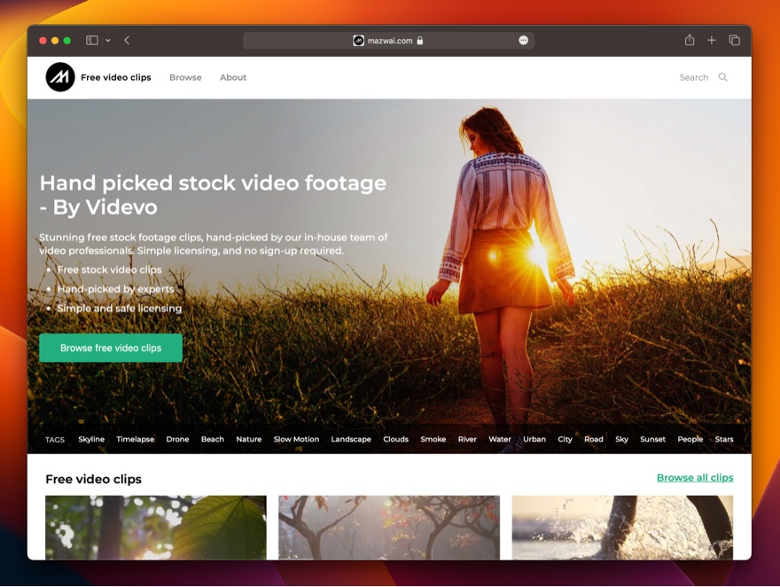Image resolution: width=780 pixels, height=587 pixels.
Task: Click the Free video clips header link
Action: 115,77
